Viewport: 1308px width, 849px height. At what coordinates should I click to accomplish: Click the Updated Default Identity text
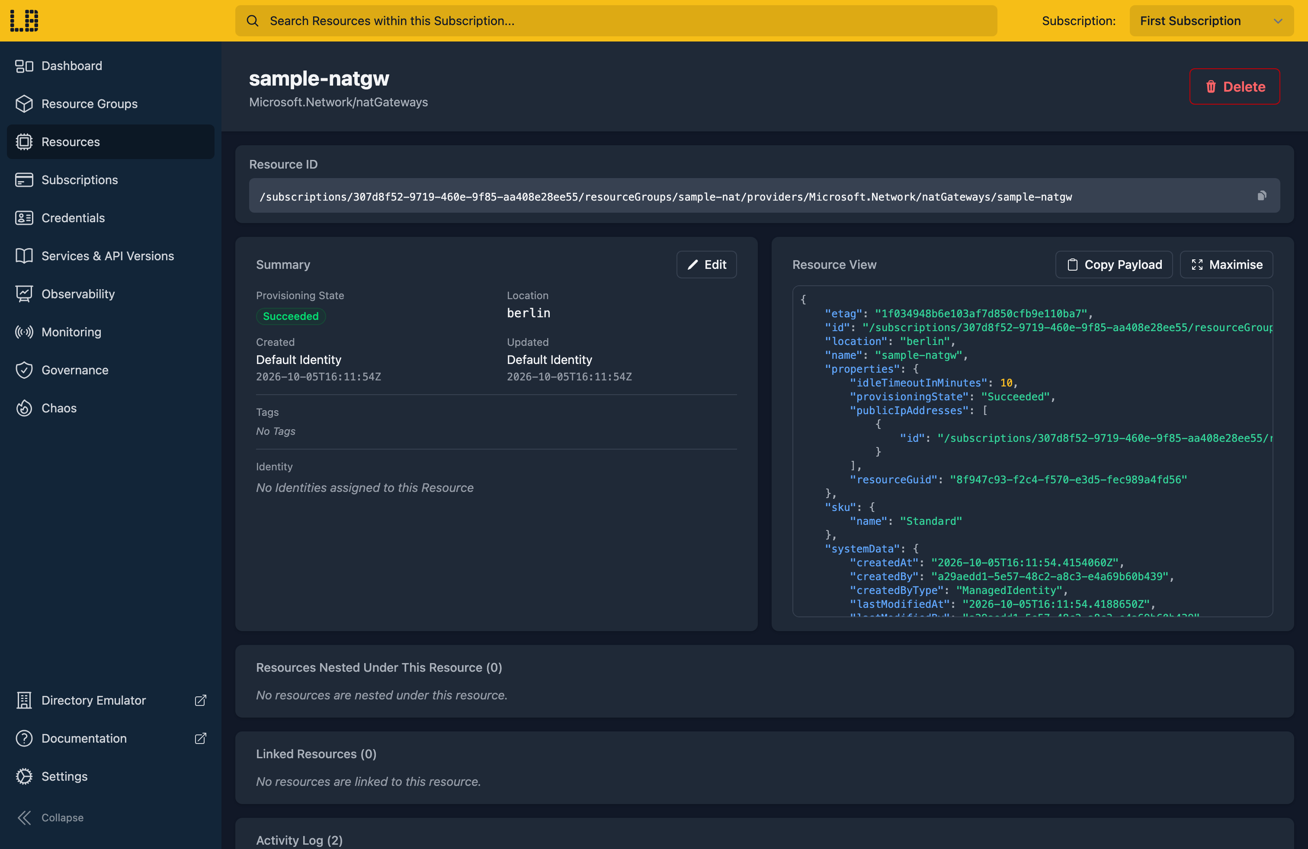550,360
